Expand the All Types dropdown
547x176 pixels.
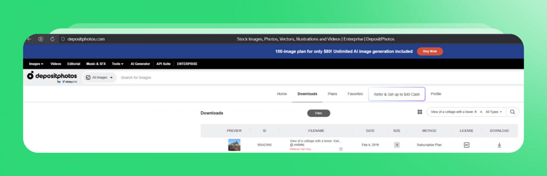point(494,112)
